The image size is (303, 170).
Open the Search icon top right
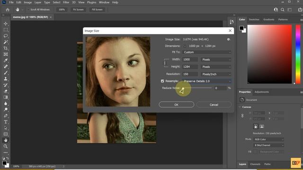tap(283, 9)
